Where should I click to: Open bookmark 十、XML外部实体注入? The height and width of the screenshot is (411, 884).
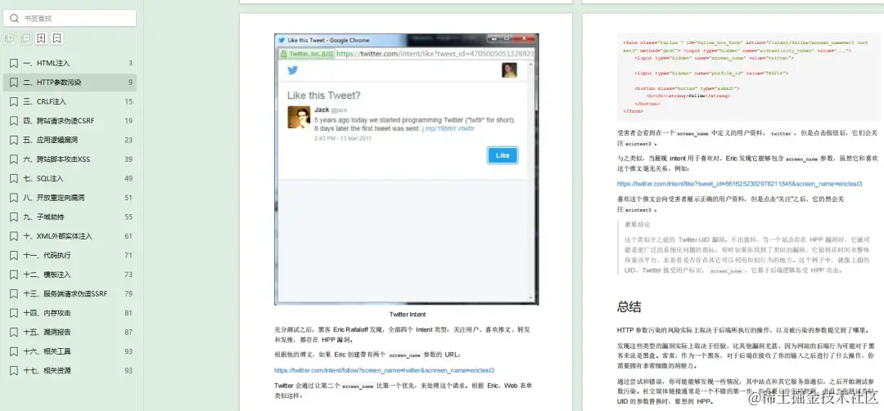point(70,236)
